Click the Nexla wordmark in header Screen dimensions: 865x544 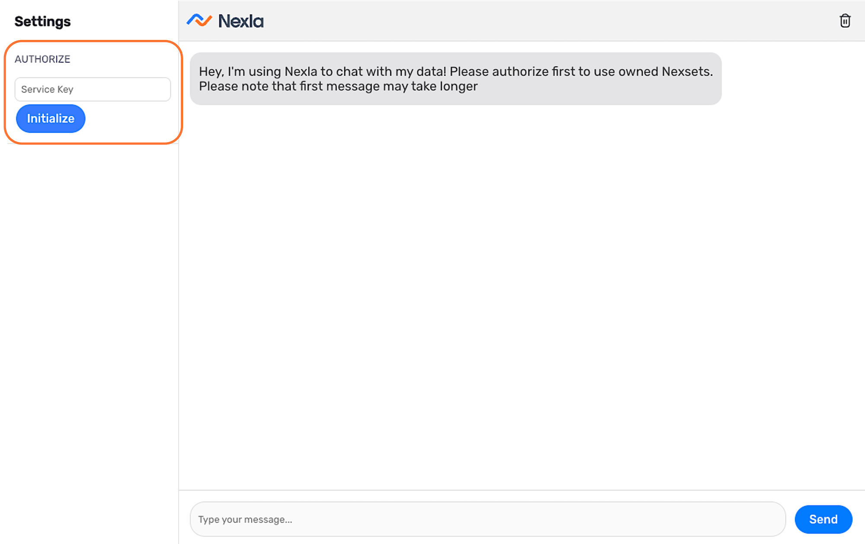point(241,21)
